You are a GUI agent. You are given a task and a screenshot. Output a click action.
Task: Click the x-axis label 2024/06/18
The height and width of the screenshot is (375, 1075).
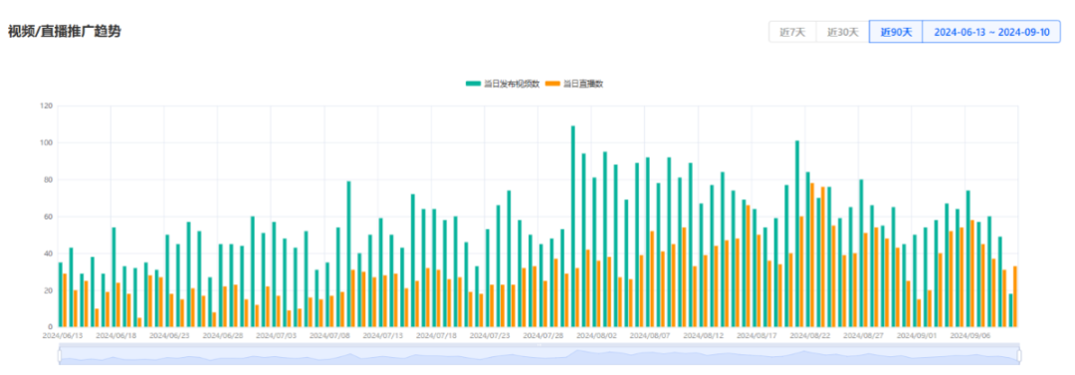click(x=115, y=336)
